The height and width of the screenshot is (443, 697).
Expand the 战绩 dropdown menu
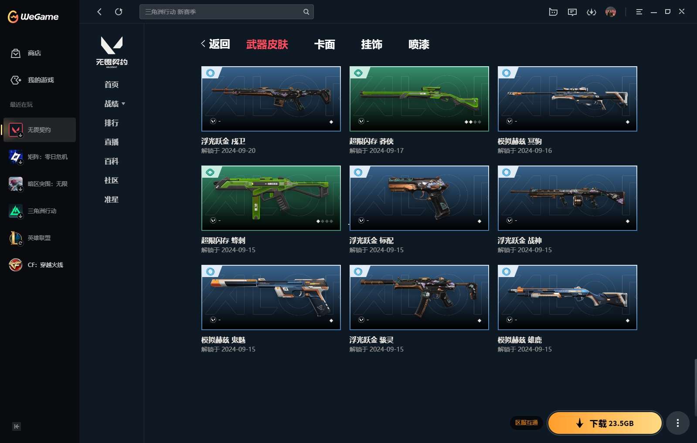coord(115,104)
